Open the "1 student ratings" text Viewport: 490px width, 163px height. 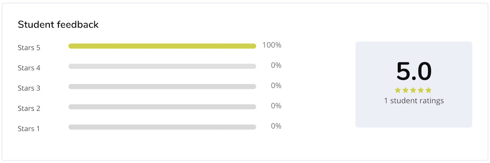point(414,101)
